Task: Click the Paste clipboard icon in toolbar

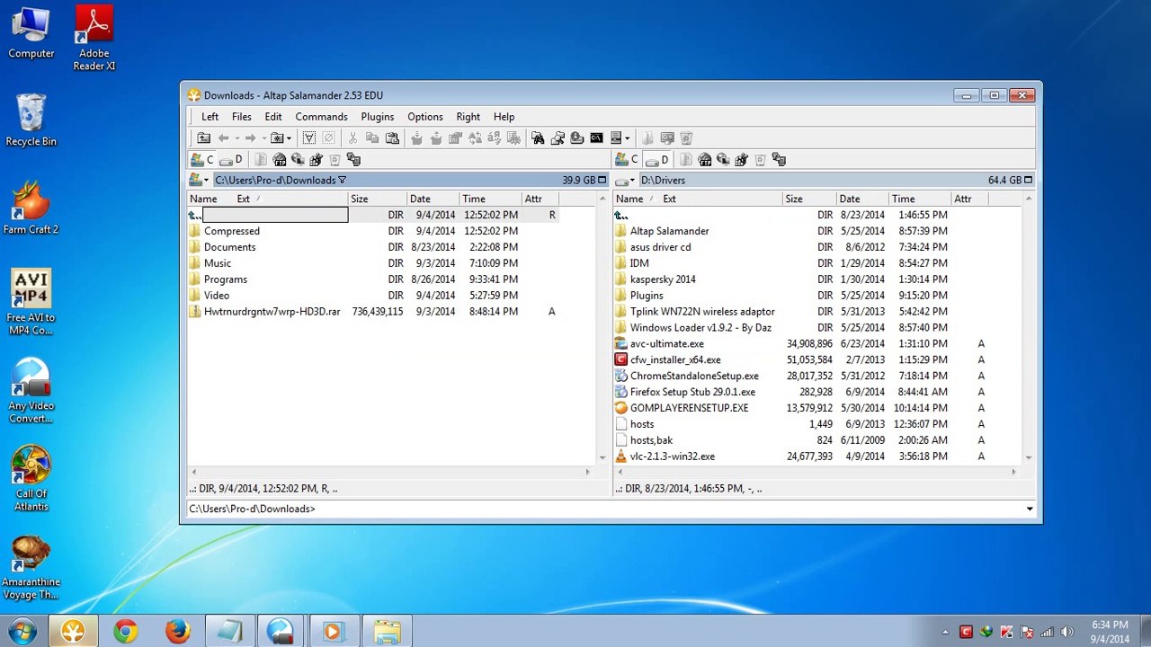Action: (392, 138)
